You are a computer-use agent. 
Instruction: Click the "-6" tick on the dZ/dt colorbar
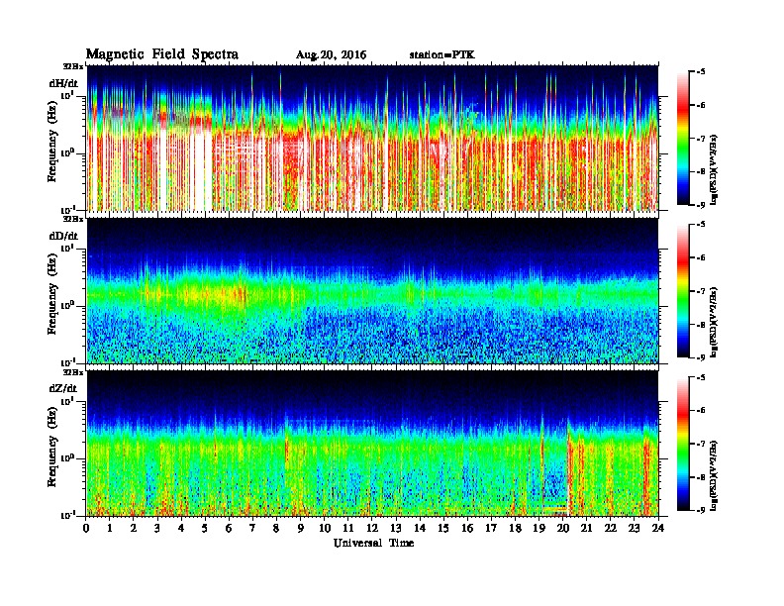[701, 410]
